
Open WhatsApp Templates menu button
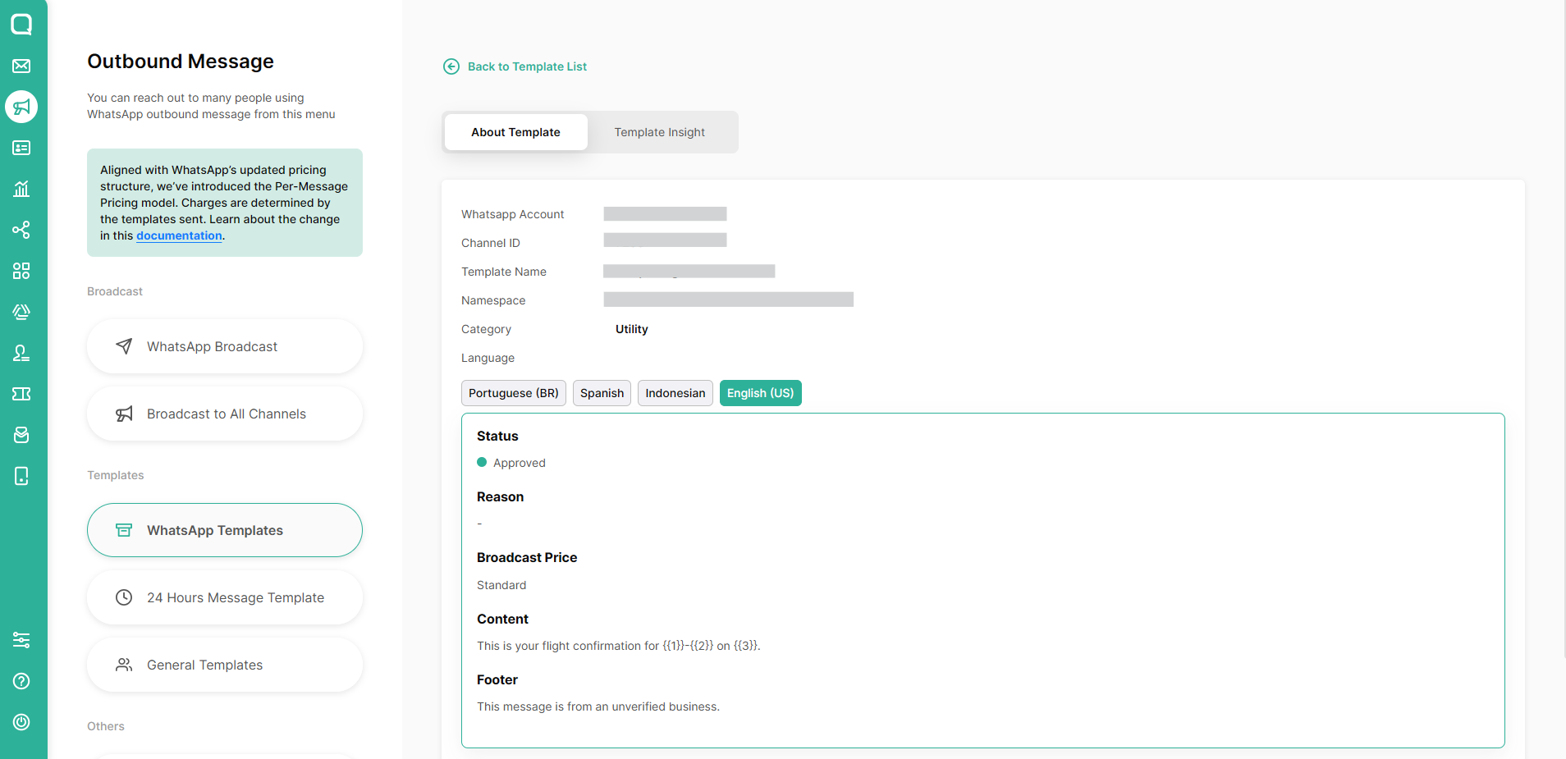(225, 530)
